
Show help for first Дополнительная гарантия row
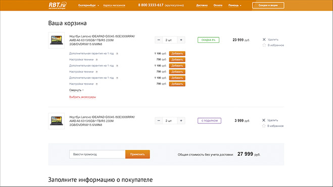coord(117,53)
